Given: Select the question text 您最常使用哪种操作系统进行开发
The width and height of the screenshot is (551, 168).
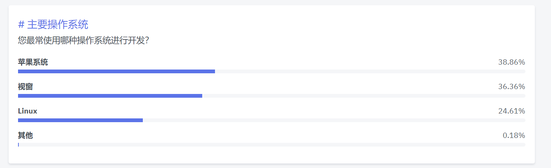Looking at the screenshot, I should (81, 40).
